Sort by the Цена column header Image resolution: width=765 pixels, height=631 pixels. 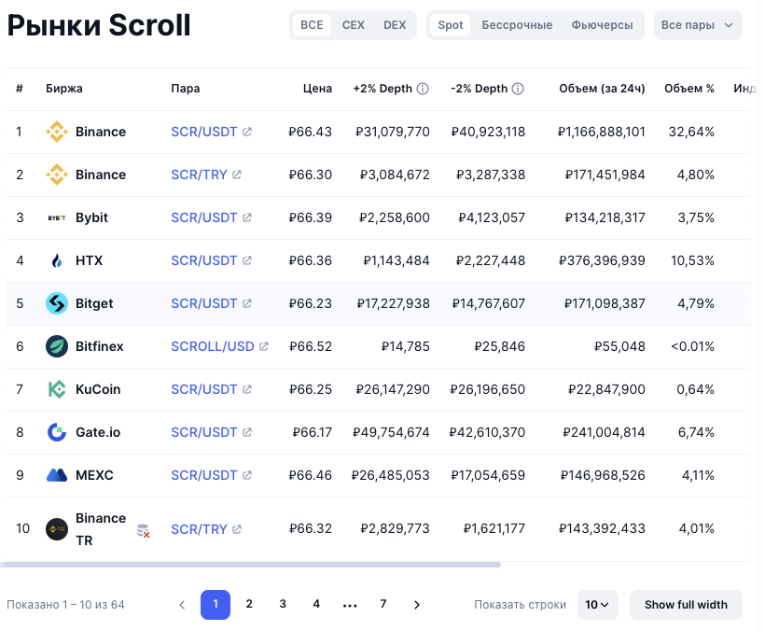click(317, 89)
